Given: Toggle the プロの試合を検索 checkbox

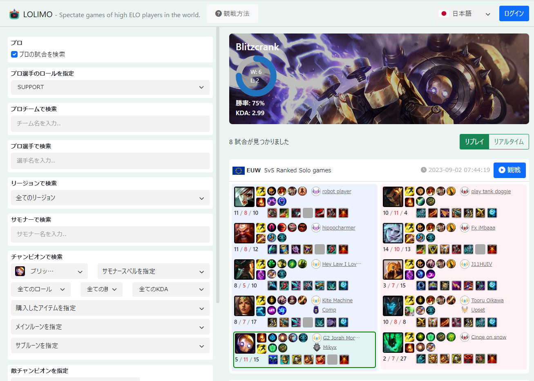Looking at the screenshot, I should pos(14,54).
